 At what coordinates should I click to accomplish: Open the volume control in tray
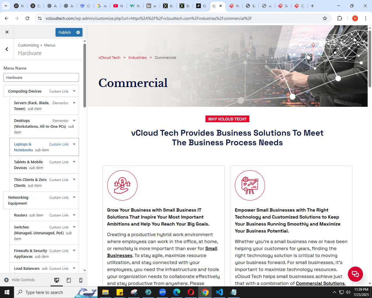pyautogui.click(x=348, y=292)
